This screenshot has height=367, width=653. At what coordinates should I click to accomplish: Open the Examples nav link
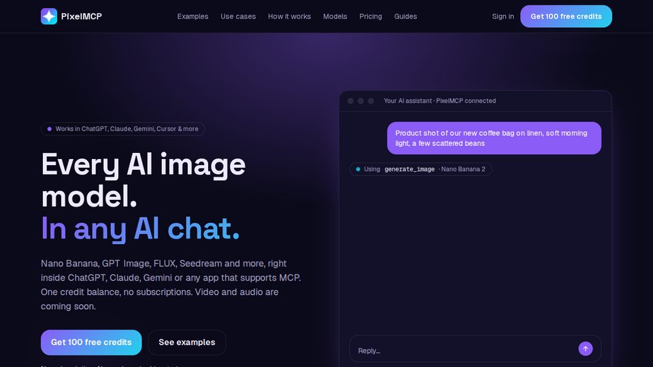pyautogui.click(x=192, y=16)
